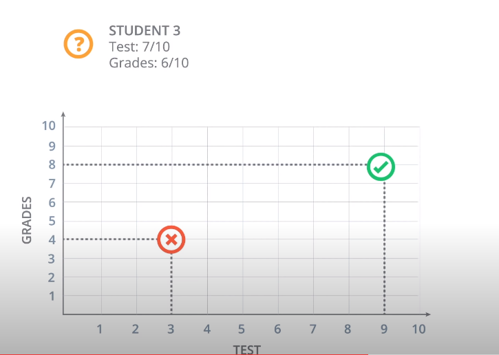Click number 10 on the Test axis
This screenshot has height=355, width=499.
pos(418,329)
